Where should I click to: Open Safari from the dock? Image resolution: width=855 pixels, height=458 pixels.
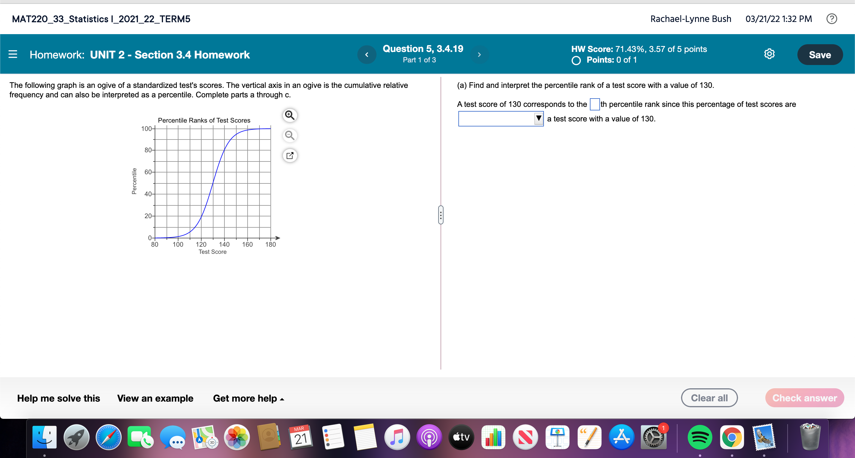(109, 437)
